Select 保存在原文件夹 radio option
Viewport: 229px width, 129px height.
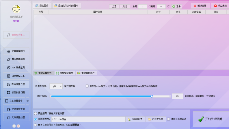pyautogui.click(x=36, y=125)
